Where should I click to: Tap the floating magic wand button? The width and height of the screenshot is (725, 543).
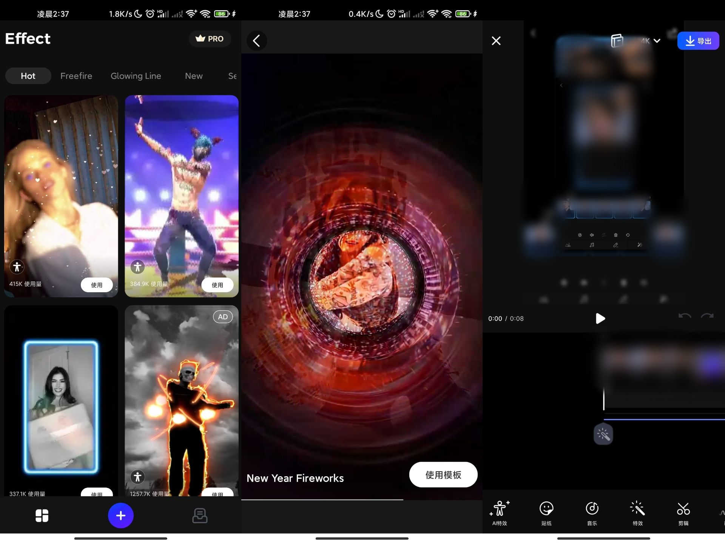coord(603,434)
